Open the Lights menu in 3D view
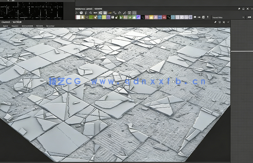253x163 pixels. coord(5,26)
